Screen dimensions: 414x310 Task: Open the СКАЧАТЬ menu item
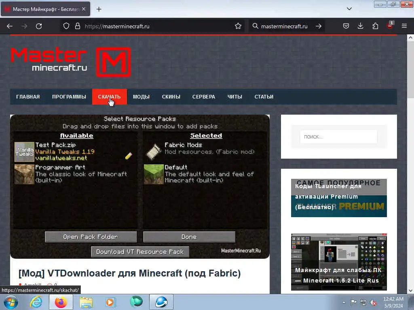109,97
